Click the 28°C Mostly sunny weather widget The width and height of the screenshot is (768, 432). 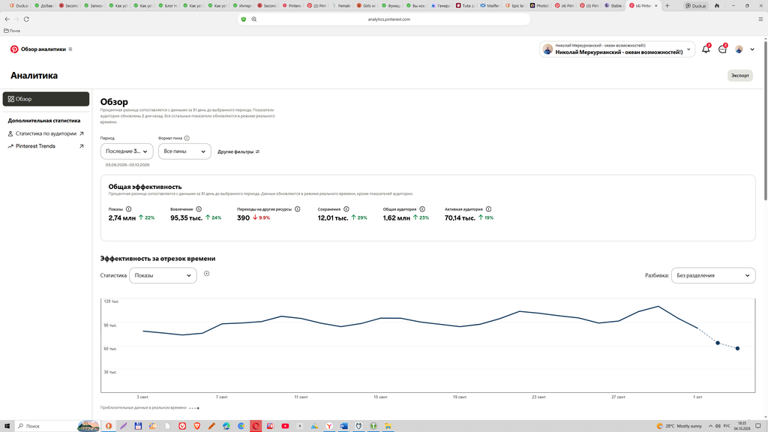coord(679,426)
